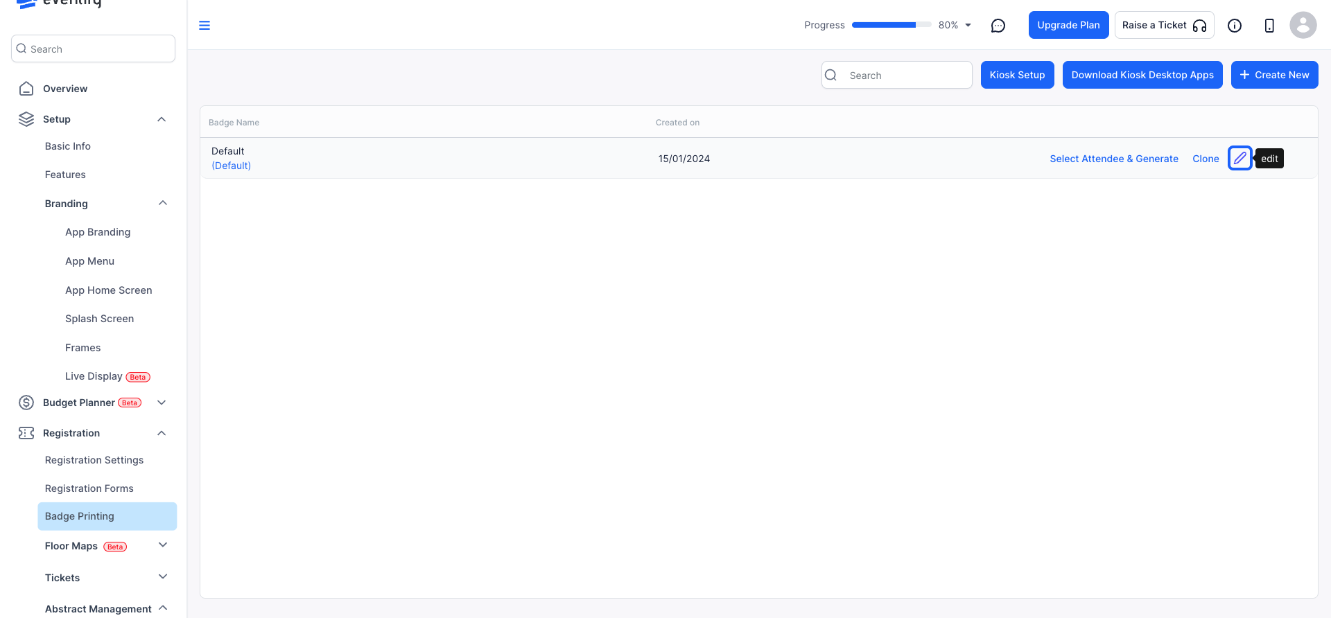Viewport: 1331px width, 618px height.
Task: Open Splash Screen settings
Action: click(100, 319)
